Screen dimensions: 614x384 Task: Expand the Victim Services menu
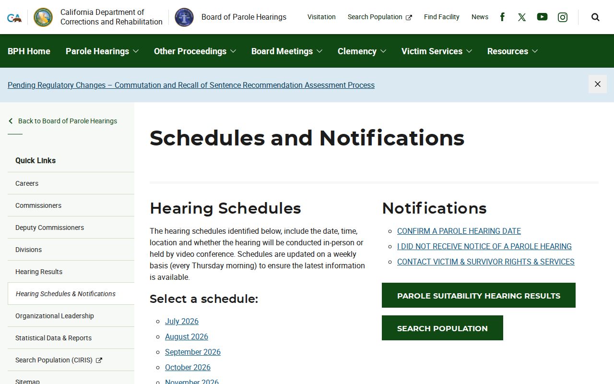tap(437, 51)
